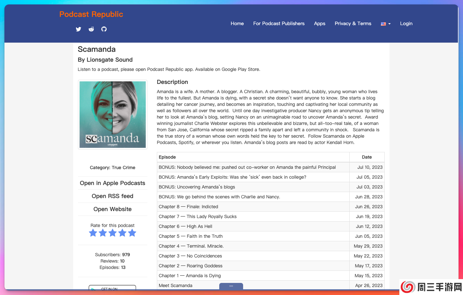The width and height of the screenshot is (463, 295).
Task: Click the Podcast Republic site logo
Action: 91,14
